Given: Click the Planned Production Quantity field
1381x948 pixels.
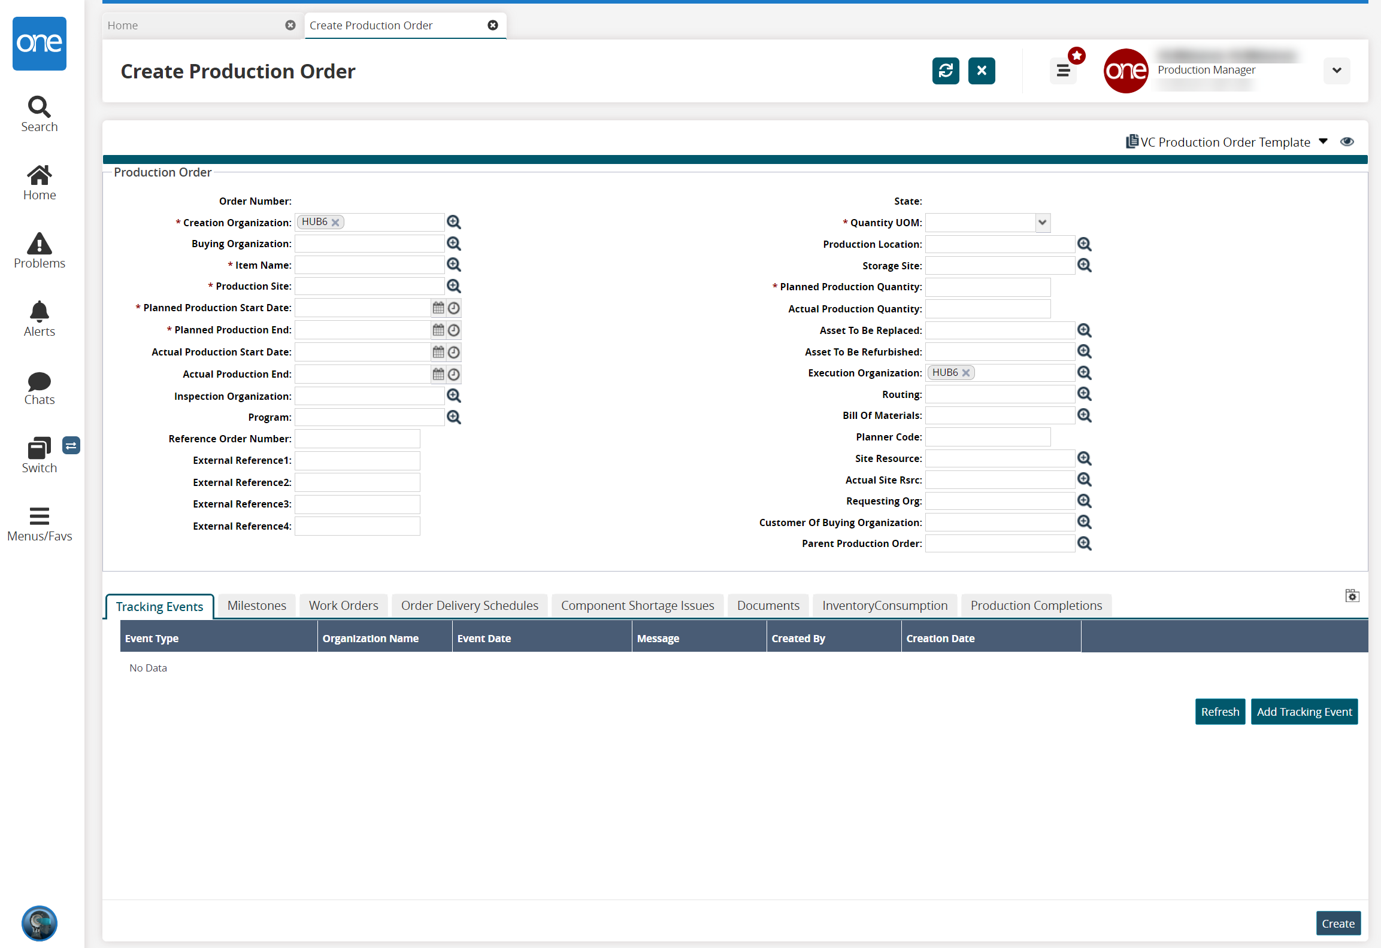Looking at the screenshot, I should pyautogui.click(x=988, y=287).
